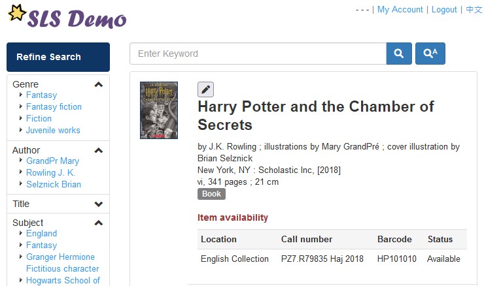This screenshot has width=484, height=286.
Task: Click the Refine Search header
Action: click(58, 57)
